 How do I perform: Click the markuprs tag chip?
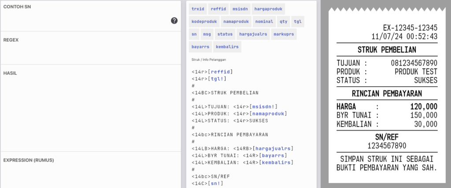coord(284,34)
